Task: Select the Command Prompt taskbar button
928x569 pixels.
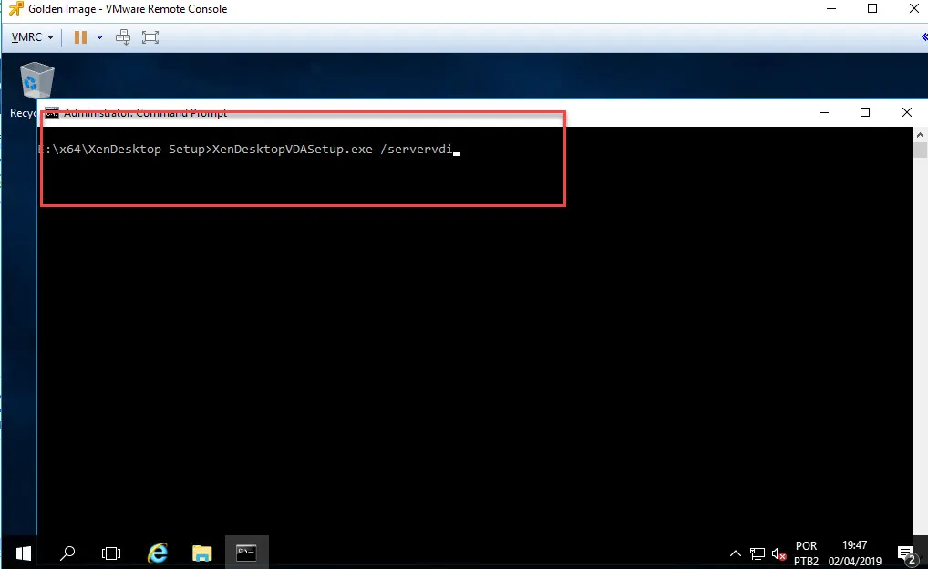Action: (246, 553)
